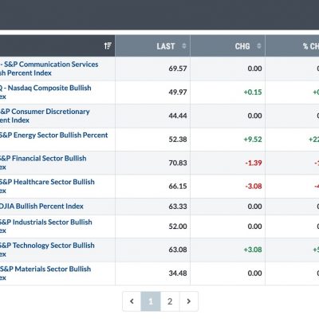319x319 pixels.
Task: Select page 2 in pagination
Action: coord(170,301)
